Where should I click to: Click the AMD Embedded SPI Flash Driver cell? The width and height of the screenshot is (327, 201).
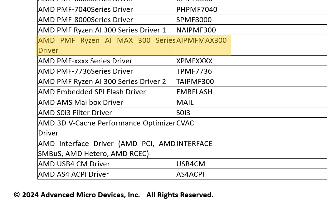point(92,92)
